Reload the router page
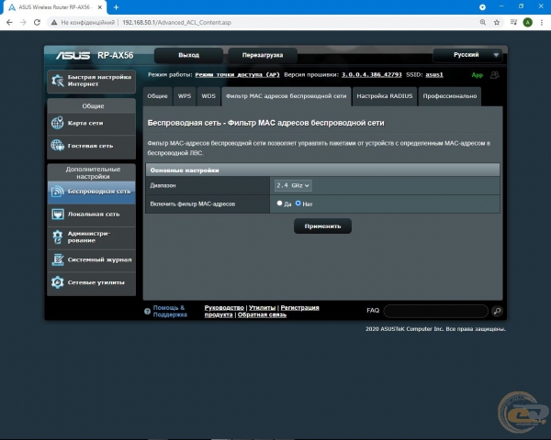The image size is (551, 440). [37, 22]
